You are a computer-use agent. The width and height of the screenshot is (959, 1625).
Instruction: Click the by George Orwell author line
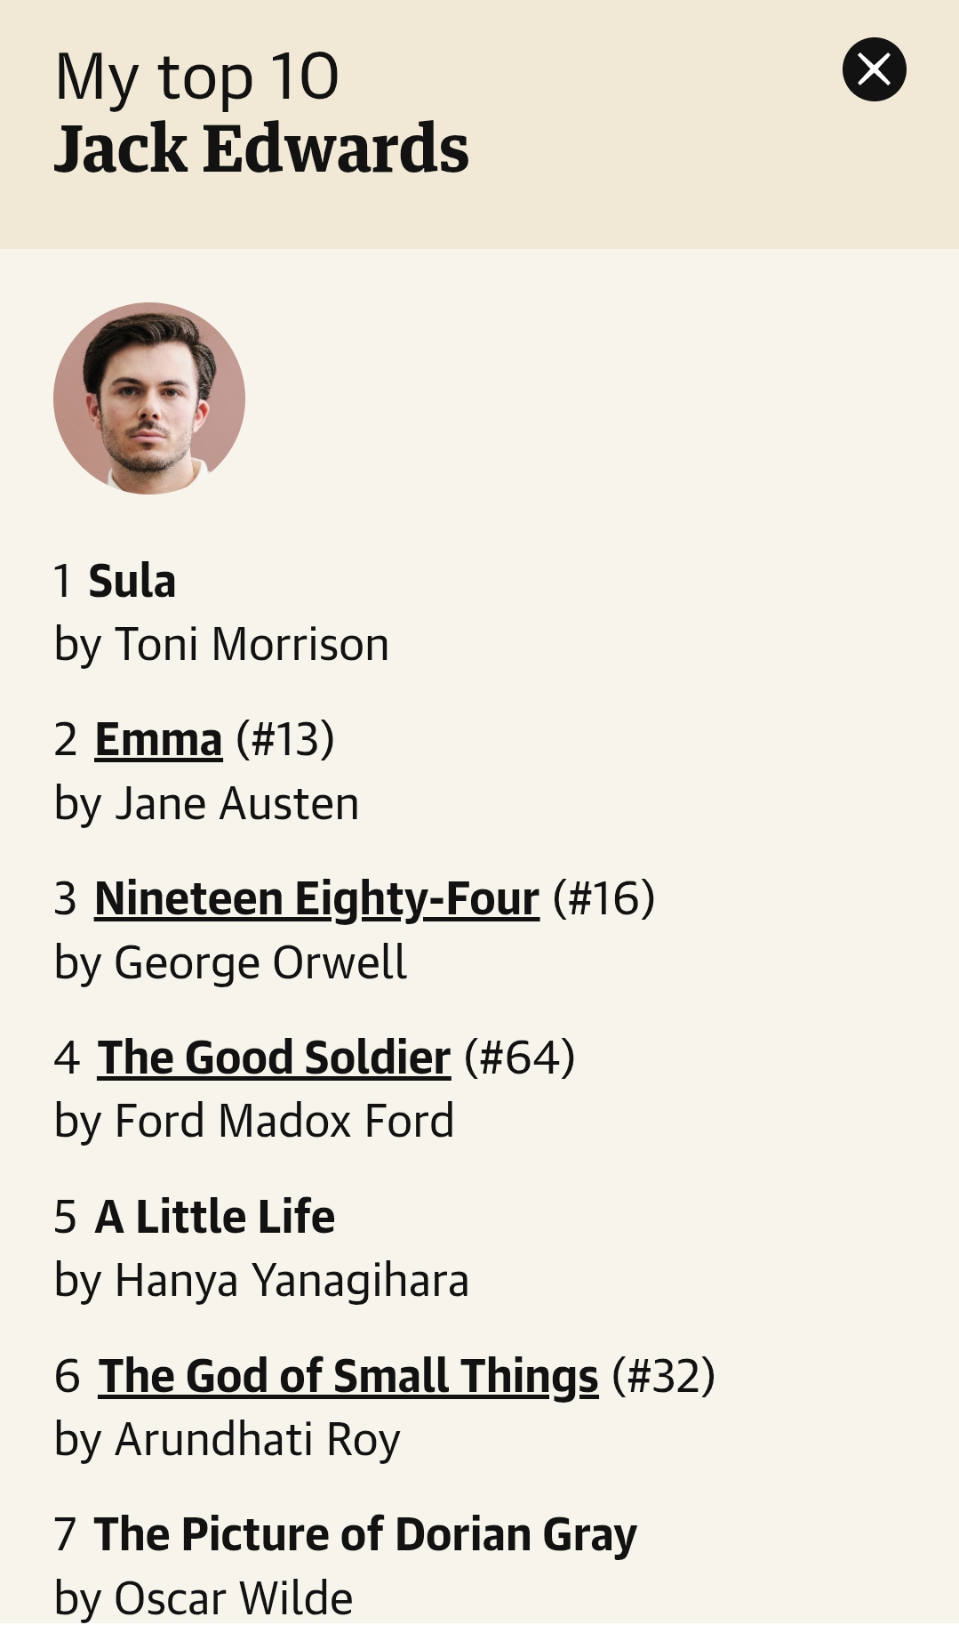tap(230, 963)
